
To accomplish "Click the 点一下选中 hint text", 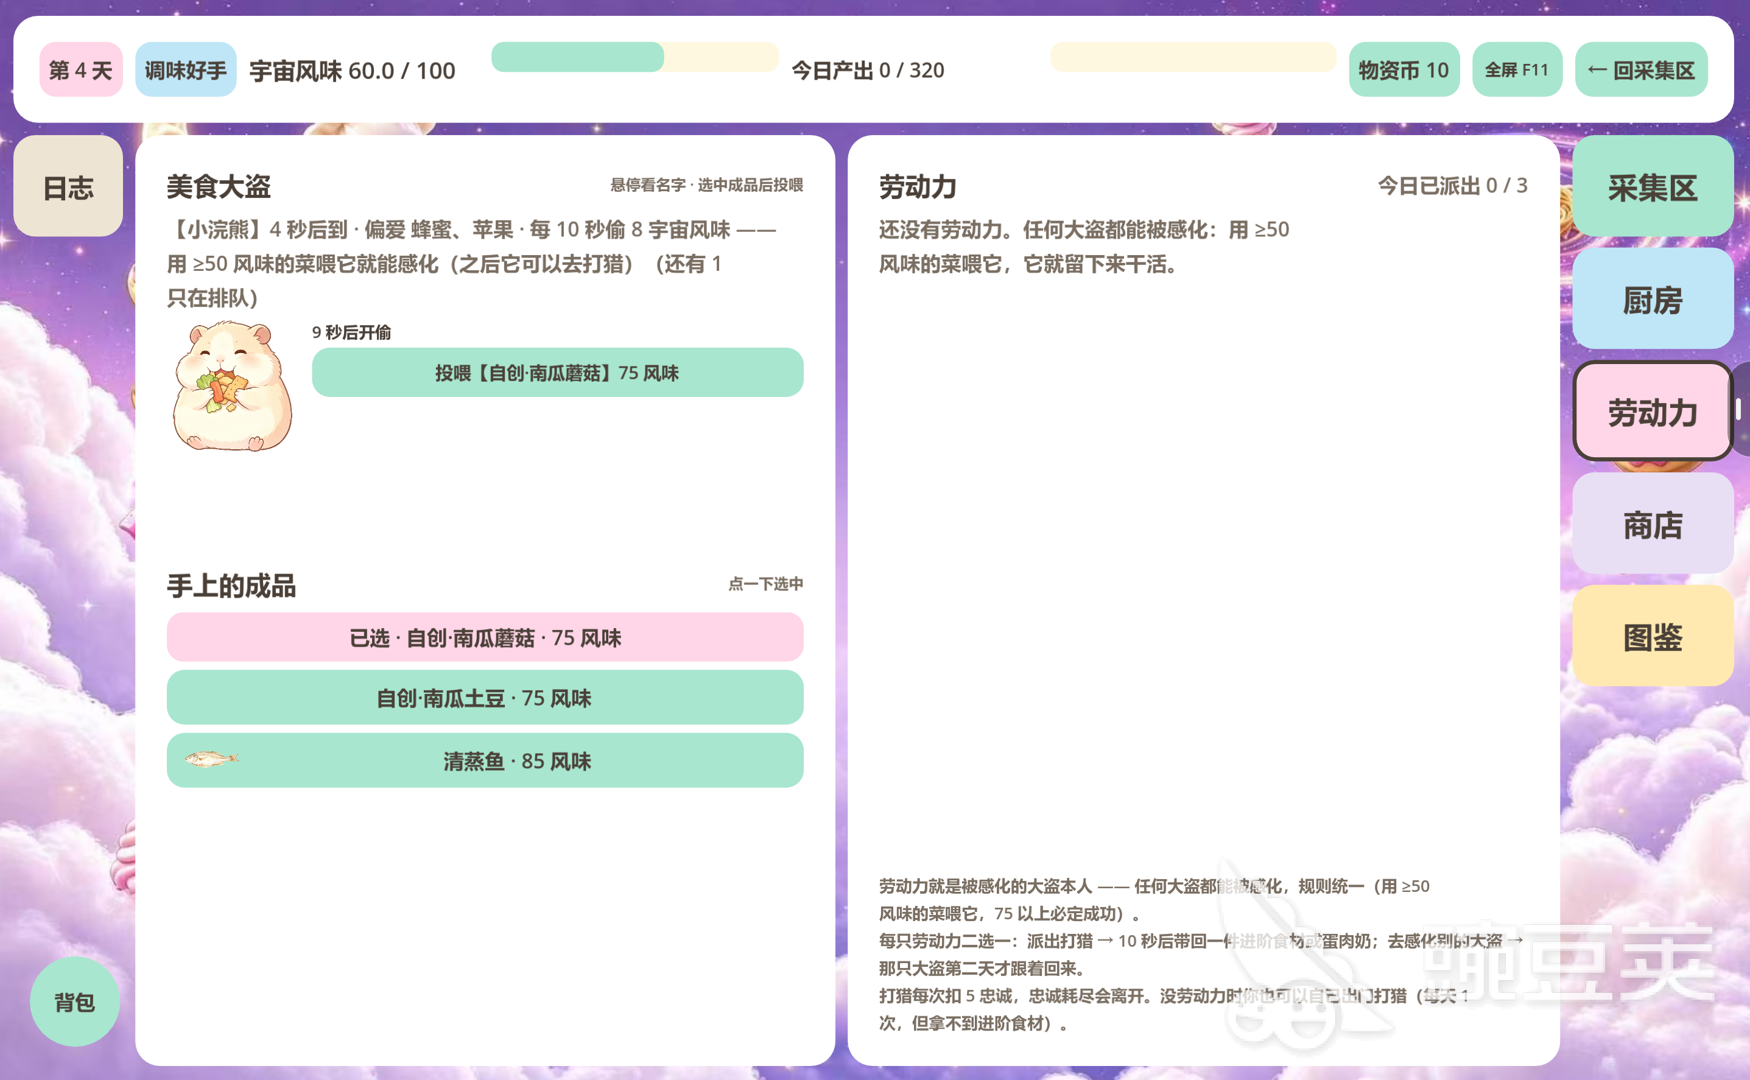I will click(x=766, y=584).
